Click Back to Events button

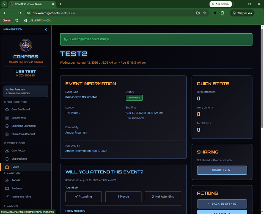(x=222, y=204)
